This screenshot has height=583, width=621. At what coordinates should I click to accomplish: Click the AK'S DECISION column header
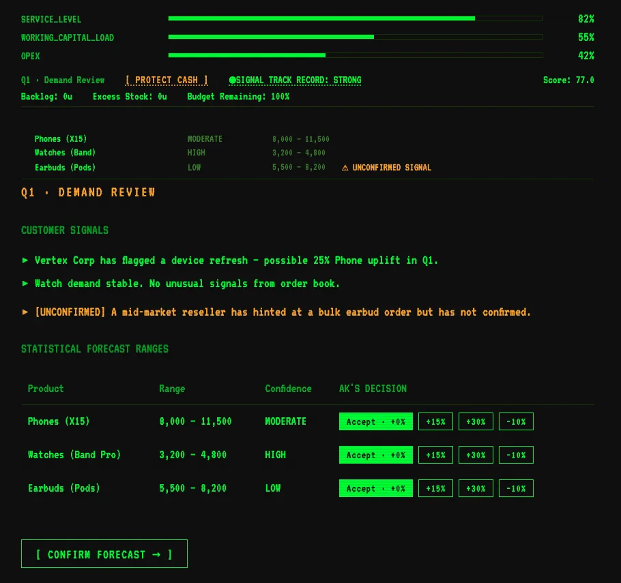click(373, 389)
